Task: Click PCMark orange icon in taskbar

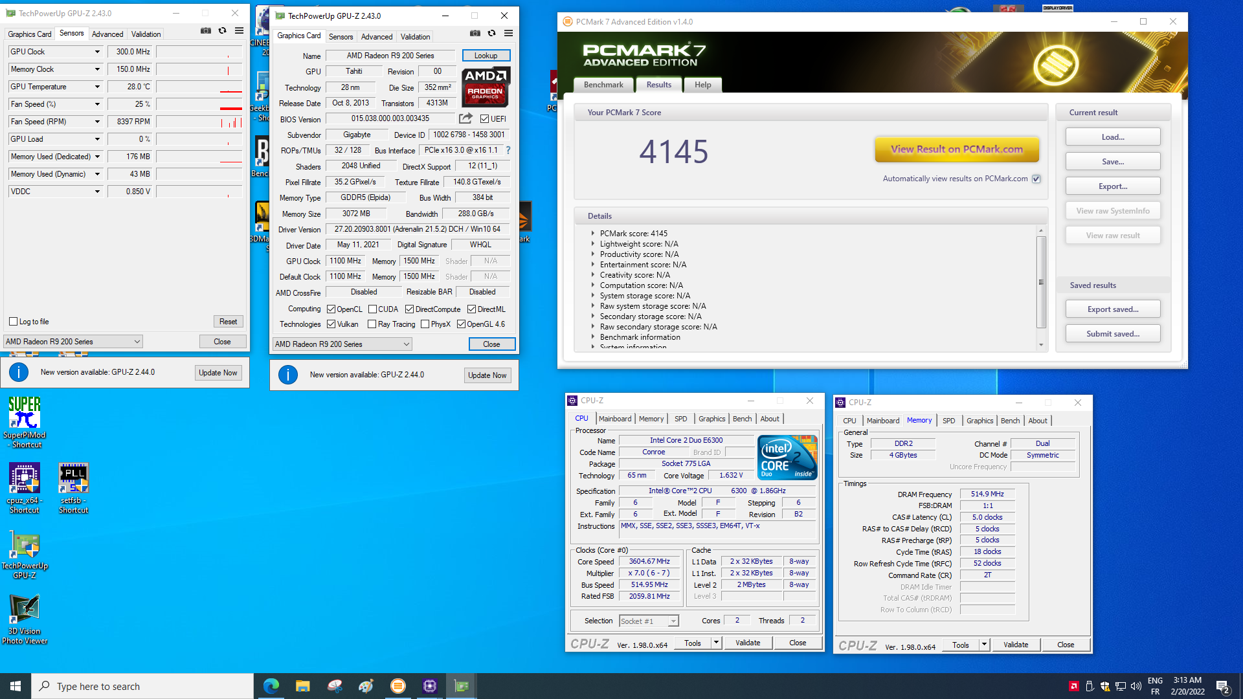Action: click(x=398, y=686)
